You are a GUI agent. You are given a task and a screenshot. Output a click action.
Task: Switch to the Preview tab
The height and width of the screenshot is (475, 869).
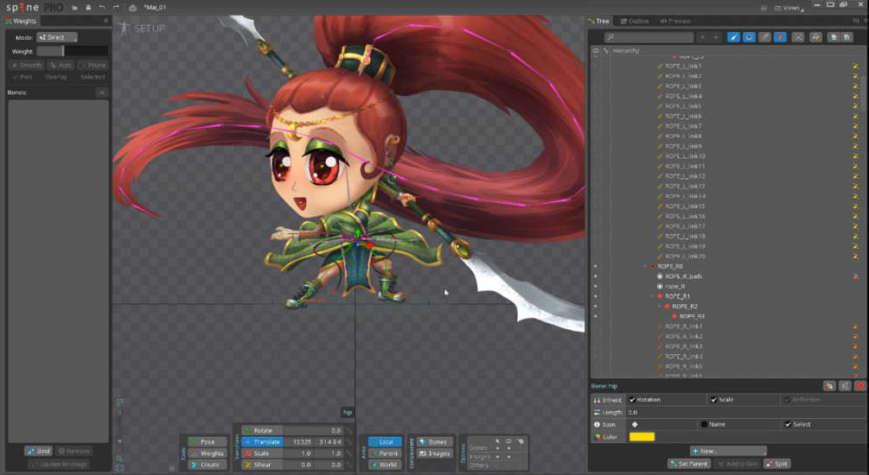(675, 21)
